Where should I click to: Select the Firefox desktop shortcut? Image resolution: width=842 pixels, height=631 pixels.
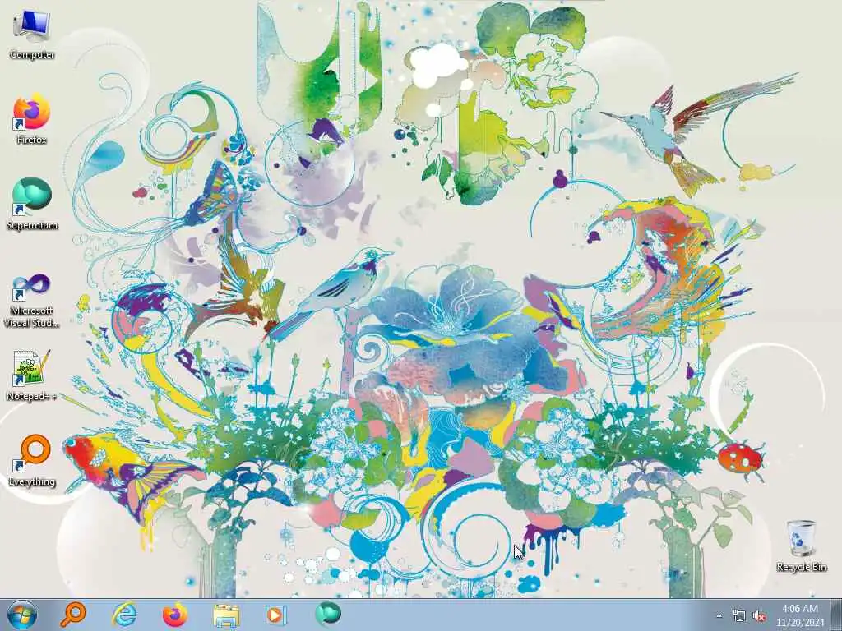(x=32, y=119)
